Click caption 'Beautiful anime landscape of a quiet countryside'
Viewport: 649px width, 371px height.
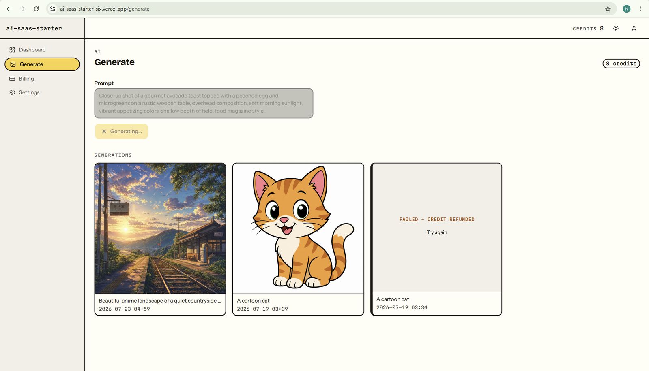coord(160,301)
